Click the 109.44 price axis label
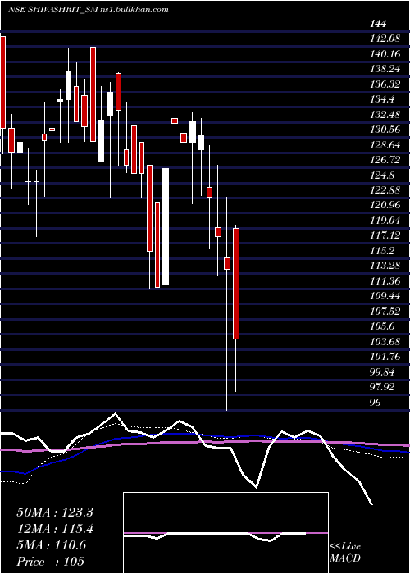 (385, 296)
